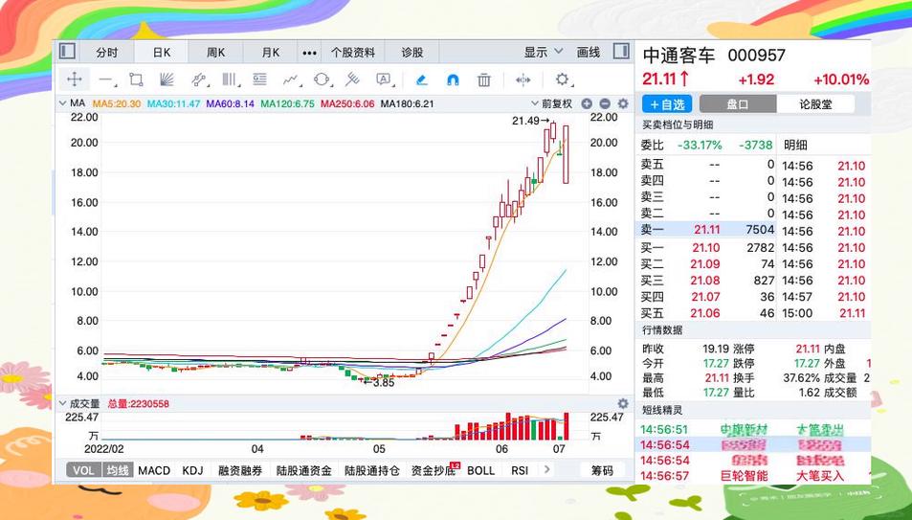912x520 pixels.
Task: Click the 筹码 button
Action: pyautogui.click(x=602, y=470)
